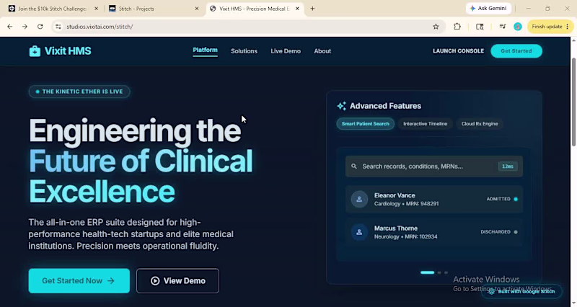Click the Vixit HMS brand name
The height and width of the screenshot is (307, 577).
pyautogui.click(x=68, y=51)
